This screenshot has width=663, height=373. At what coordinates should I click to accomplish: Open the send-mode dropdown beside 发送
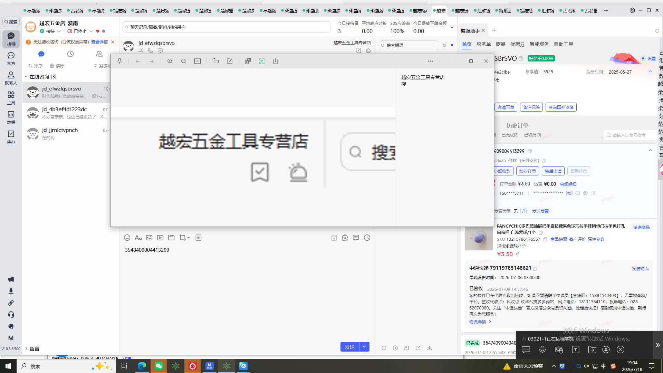pyautogui.click(x=364, y=347)
